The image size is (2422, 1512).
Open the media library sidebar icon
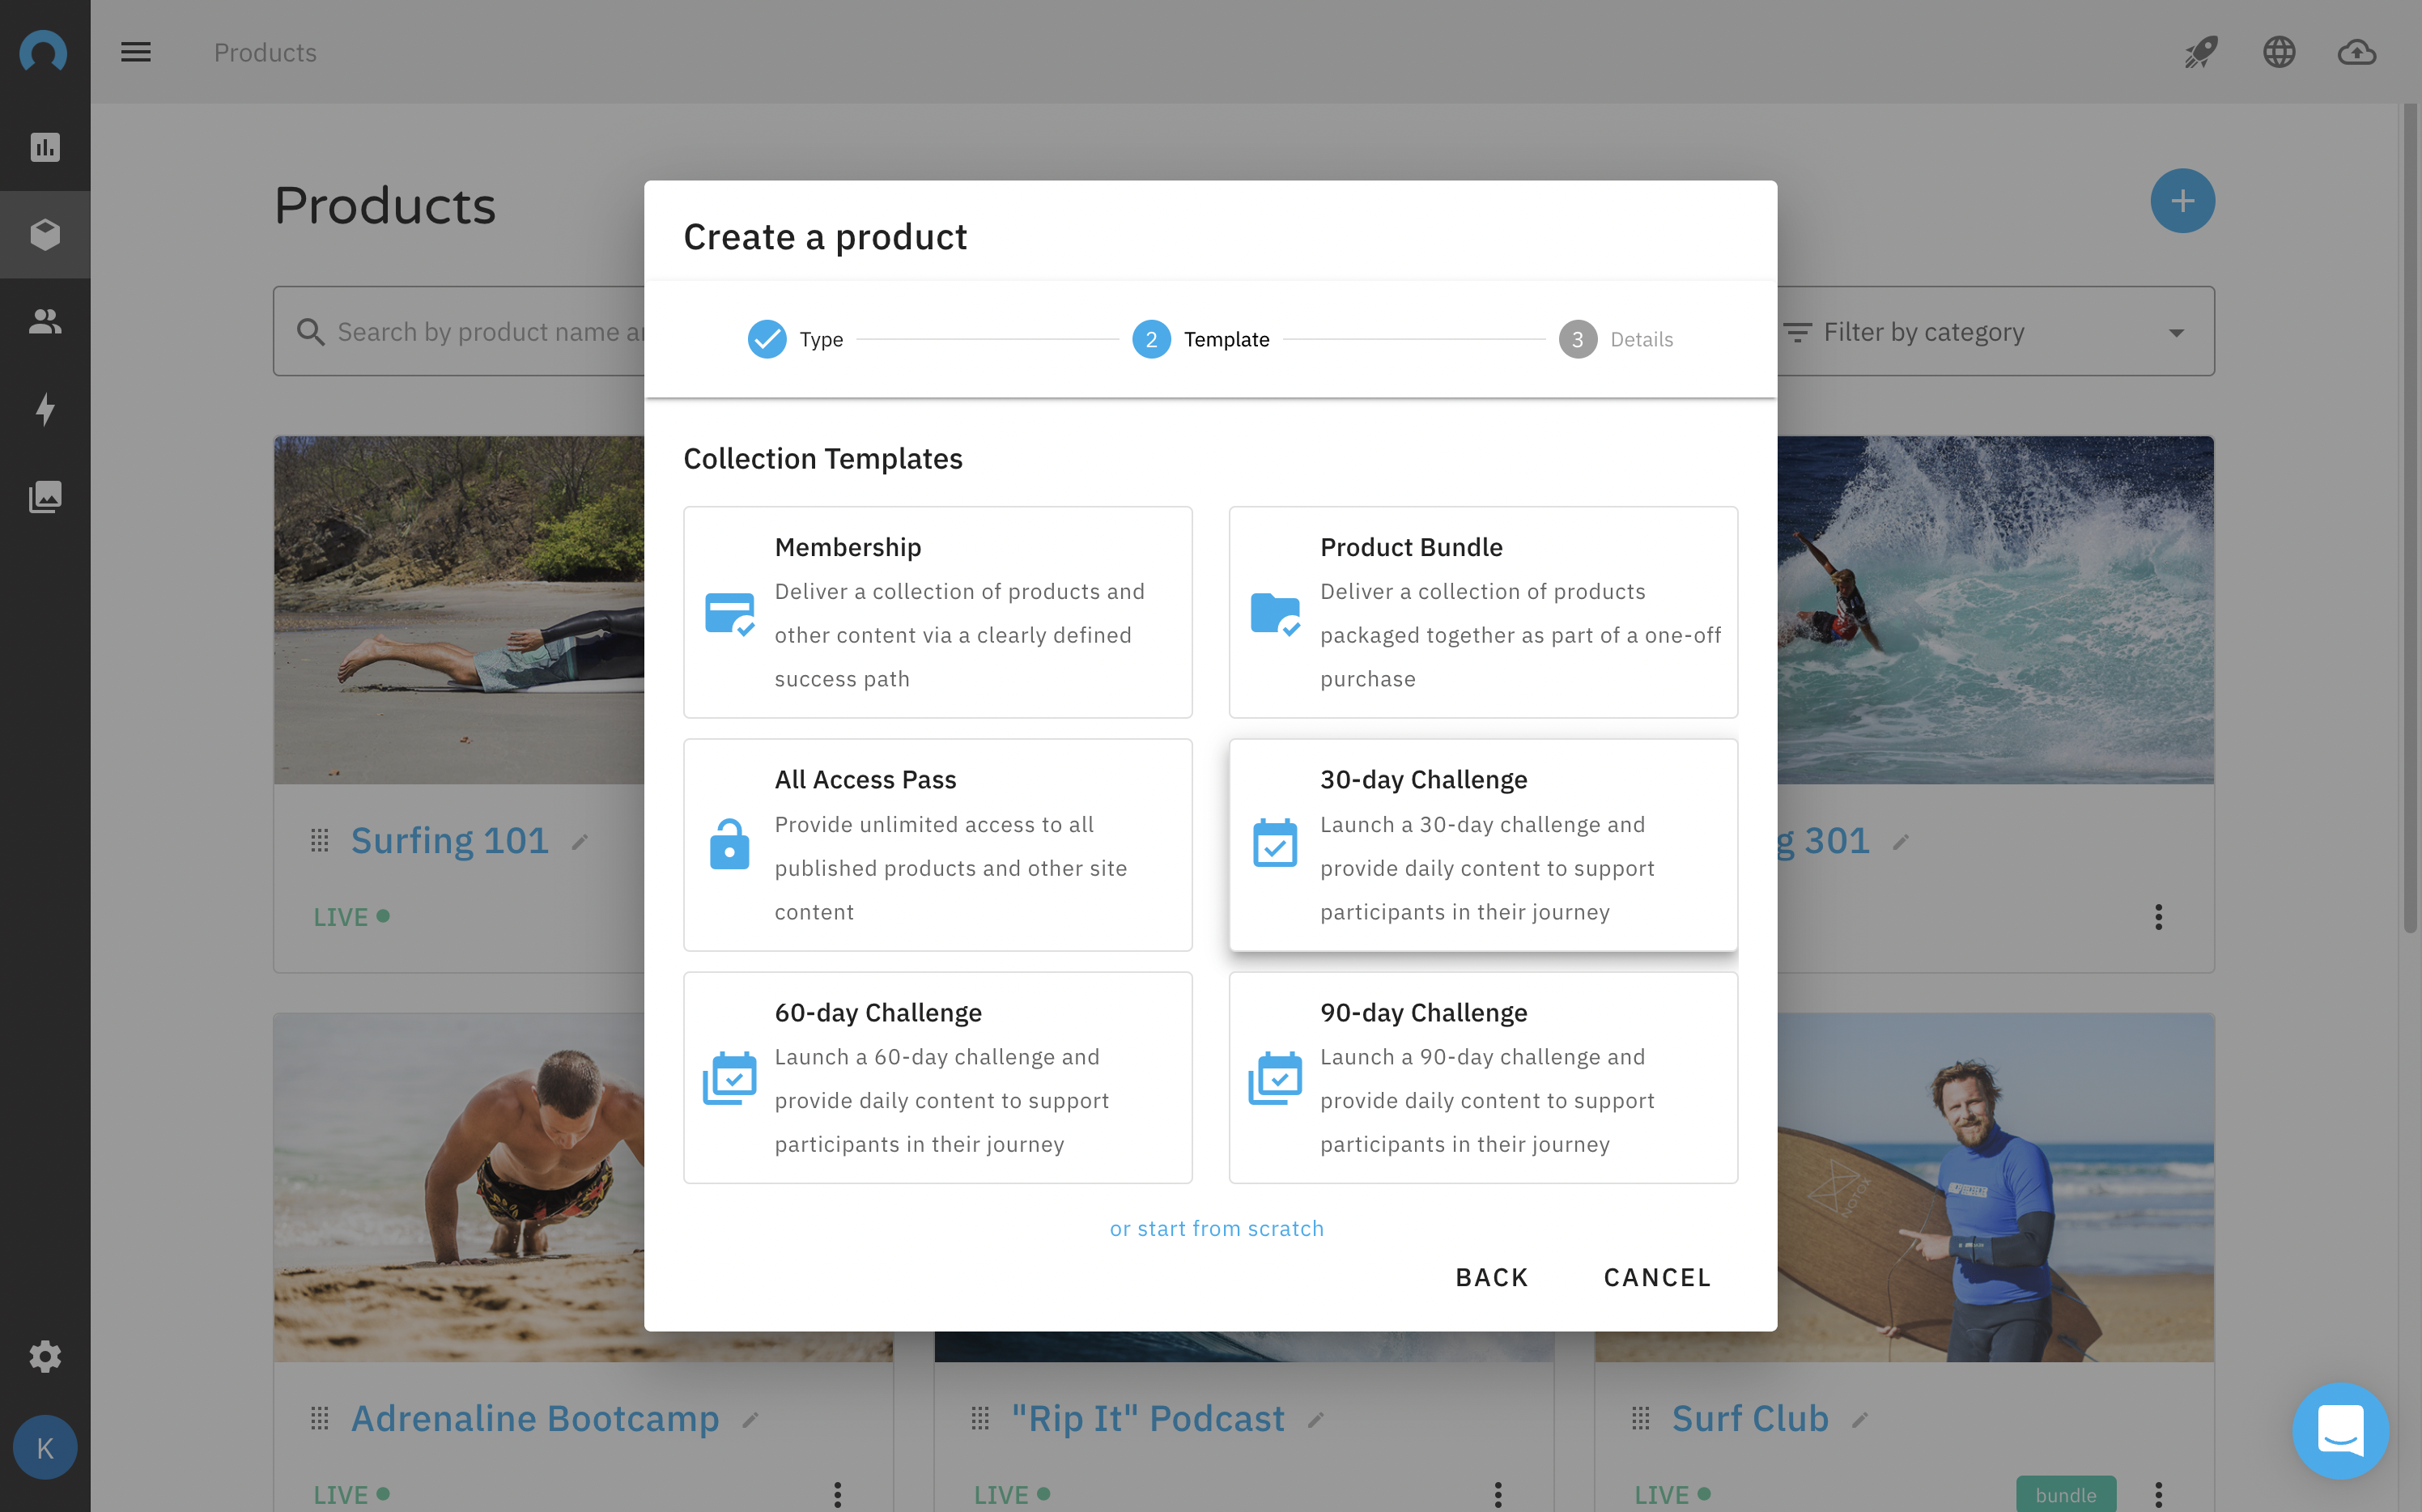45,496
